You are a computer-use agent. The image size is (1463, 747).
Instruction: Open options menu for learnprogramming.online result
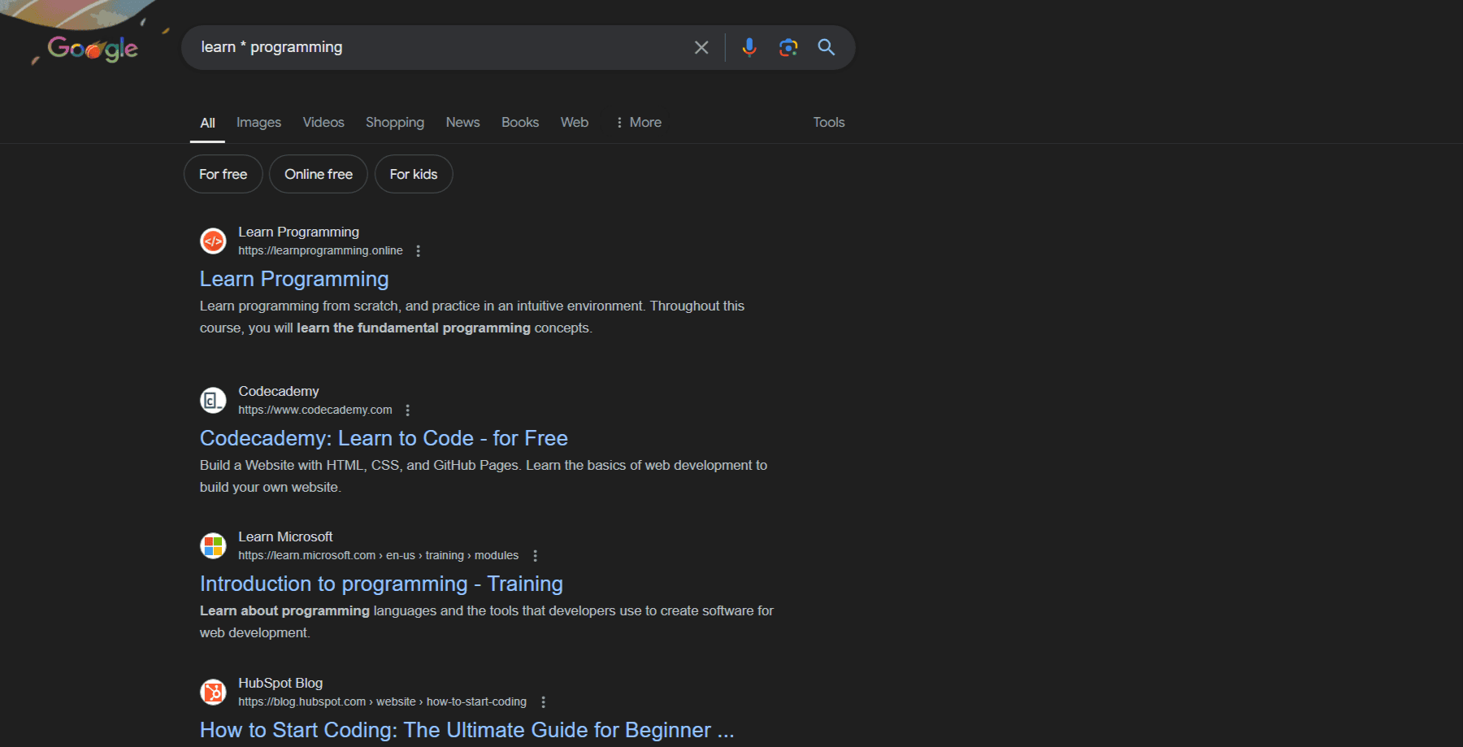pyautogui.click(x=419, y=251)
